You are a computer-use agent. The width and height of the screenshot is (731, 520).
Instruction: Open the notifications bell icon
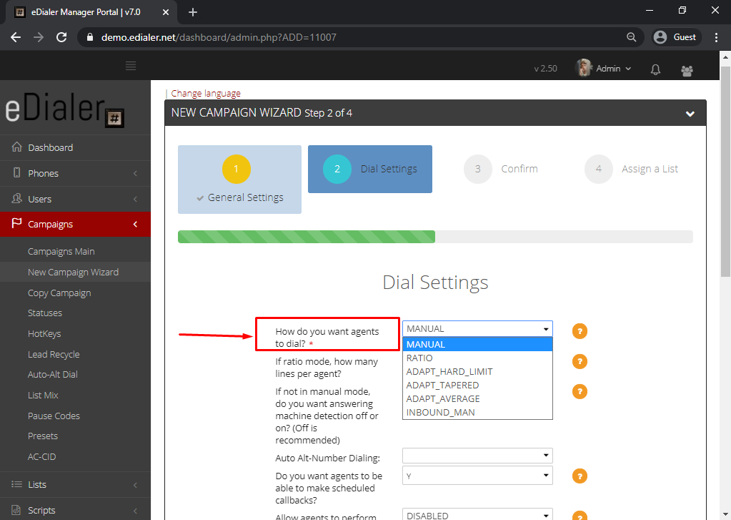(x=655, y=69)
